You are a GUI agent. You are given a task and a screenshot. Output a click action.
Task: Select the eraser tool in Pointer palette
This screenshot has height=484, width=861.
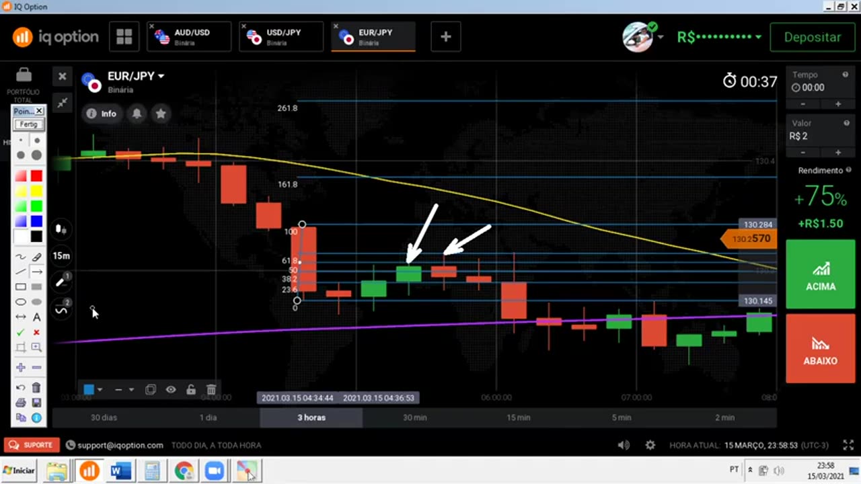36,257
